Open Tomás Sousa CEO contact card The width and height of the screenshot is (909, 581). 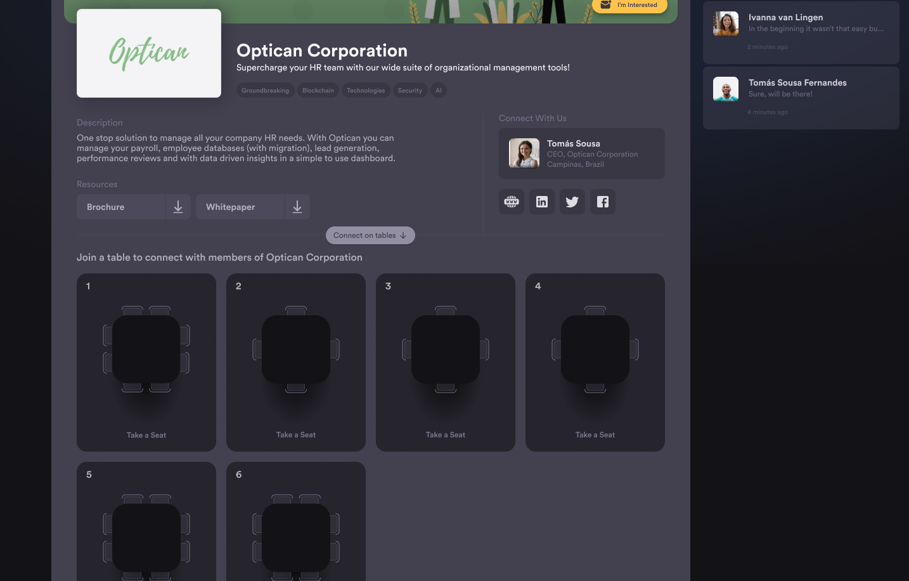coord(581,153)
